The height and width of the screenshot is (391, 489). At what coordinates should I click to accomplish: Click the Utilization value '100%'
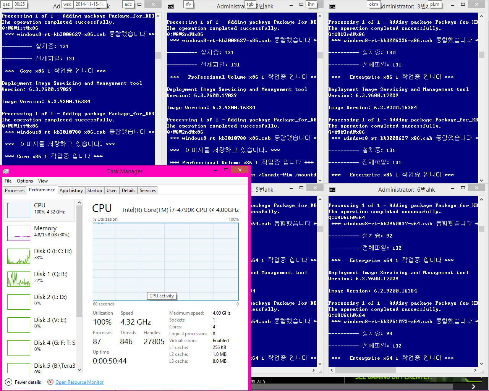[102, 322]
